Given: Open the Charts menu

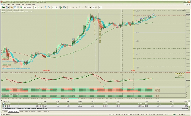Looking at the screenshot, I should [x=18, y=5].
